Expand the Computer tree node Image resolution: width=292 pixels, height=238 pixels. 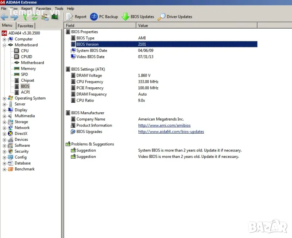4,39
